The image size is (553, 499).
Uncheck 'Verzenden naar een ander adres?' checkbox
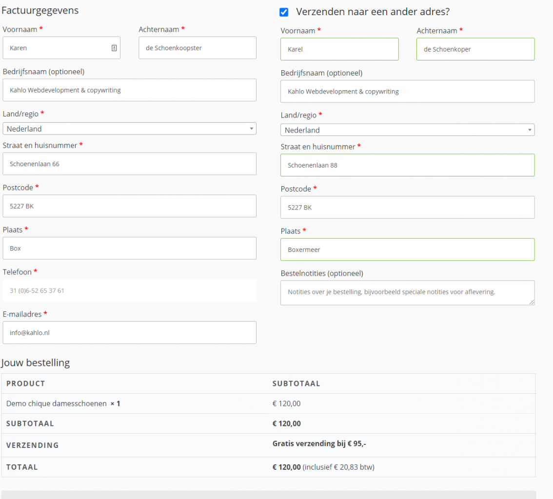[x=284, y=12]
